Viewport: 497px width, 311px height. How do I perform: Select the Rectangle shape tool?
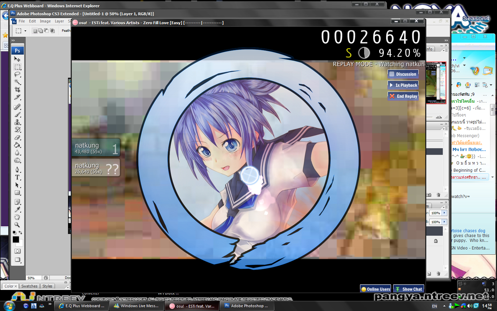point(17,192)
